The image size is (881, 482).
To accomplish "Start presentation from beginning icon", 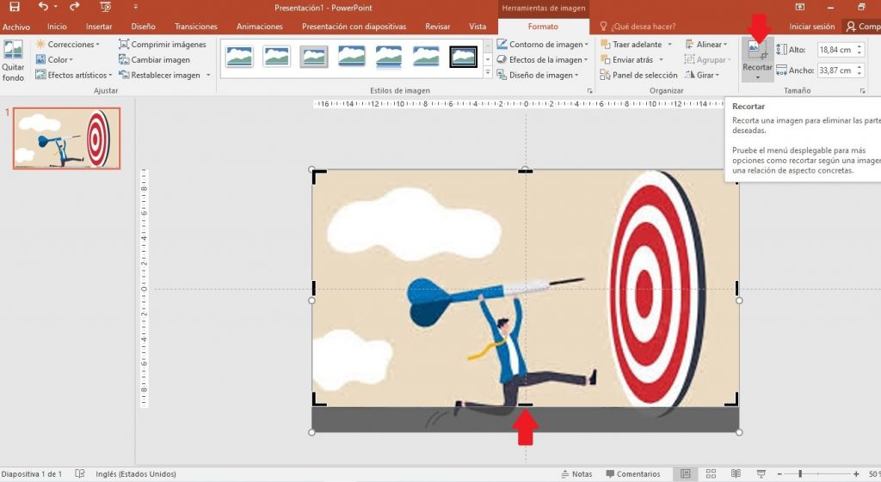I will click(105, 7).
